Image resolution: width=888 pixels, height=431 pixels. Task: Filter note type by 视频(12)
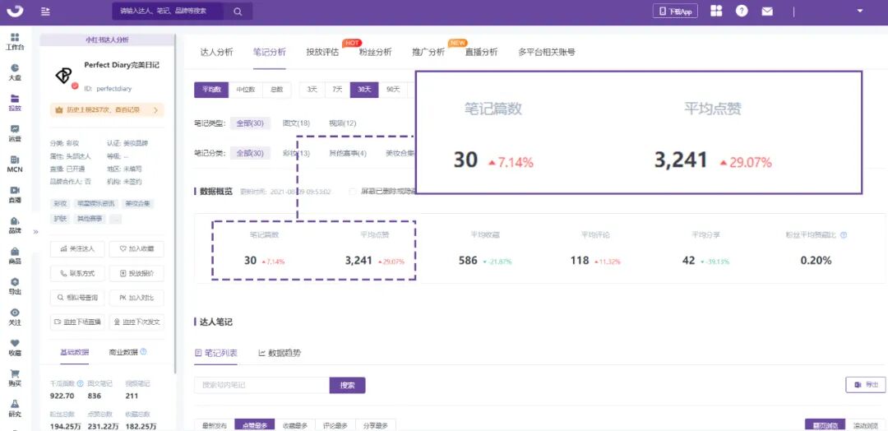tap(343, 123)
